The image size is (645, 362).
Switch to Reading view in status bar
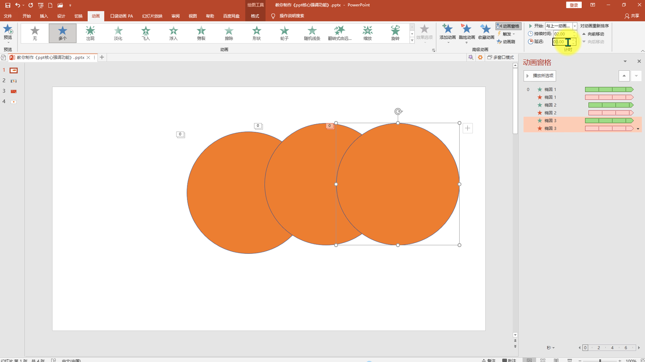(556, 360)
